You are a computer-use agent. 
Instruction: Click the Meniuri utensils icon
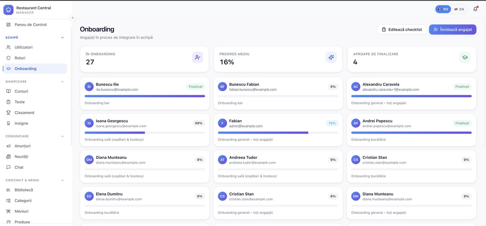coord(9,211)
